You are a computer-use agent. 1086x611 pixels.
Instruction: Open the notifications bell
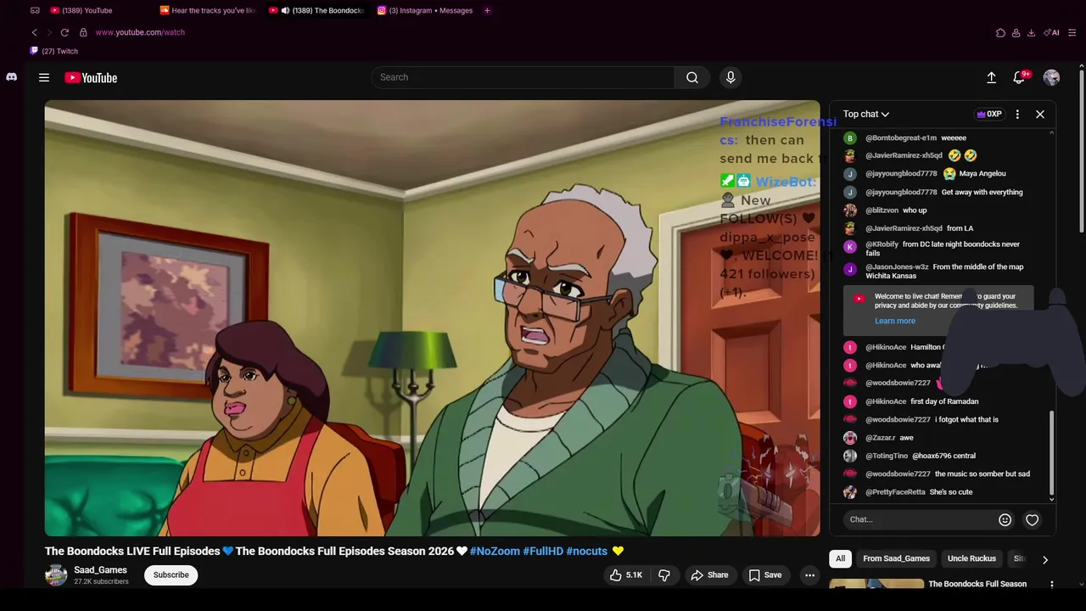pos(1020,77)
